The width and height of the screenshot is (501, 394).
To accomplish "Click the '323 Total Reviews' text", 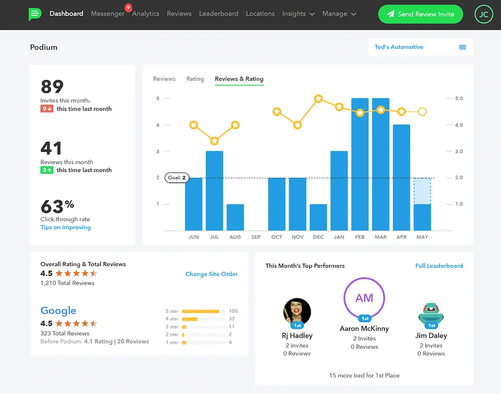I will coord(65,333).
